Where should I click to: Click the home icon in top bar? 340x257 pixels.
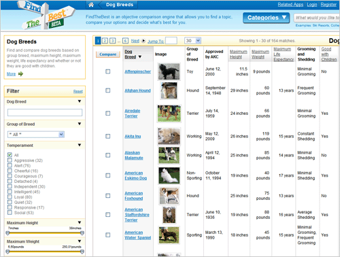point(91,5)
